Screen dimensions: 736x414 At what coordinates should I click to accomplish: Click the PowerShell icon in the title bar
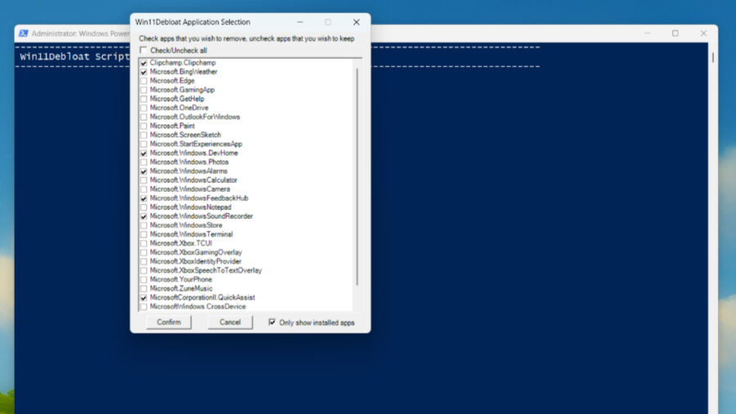(x=24, y=33)
